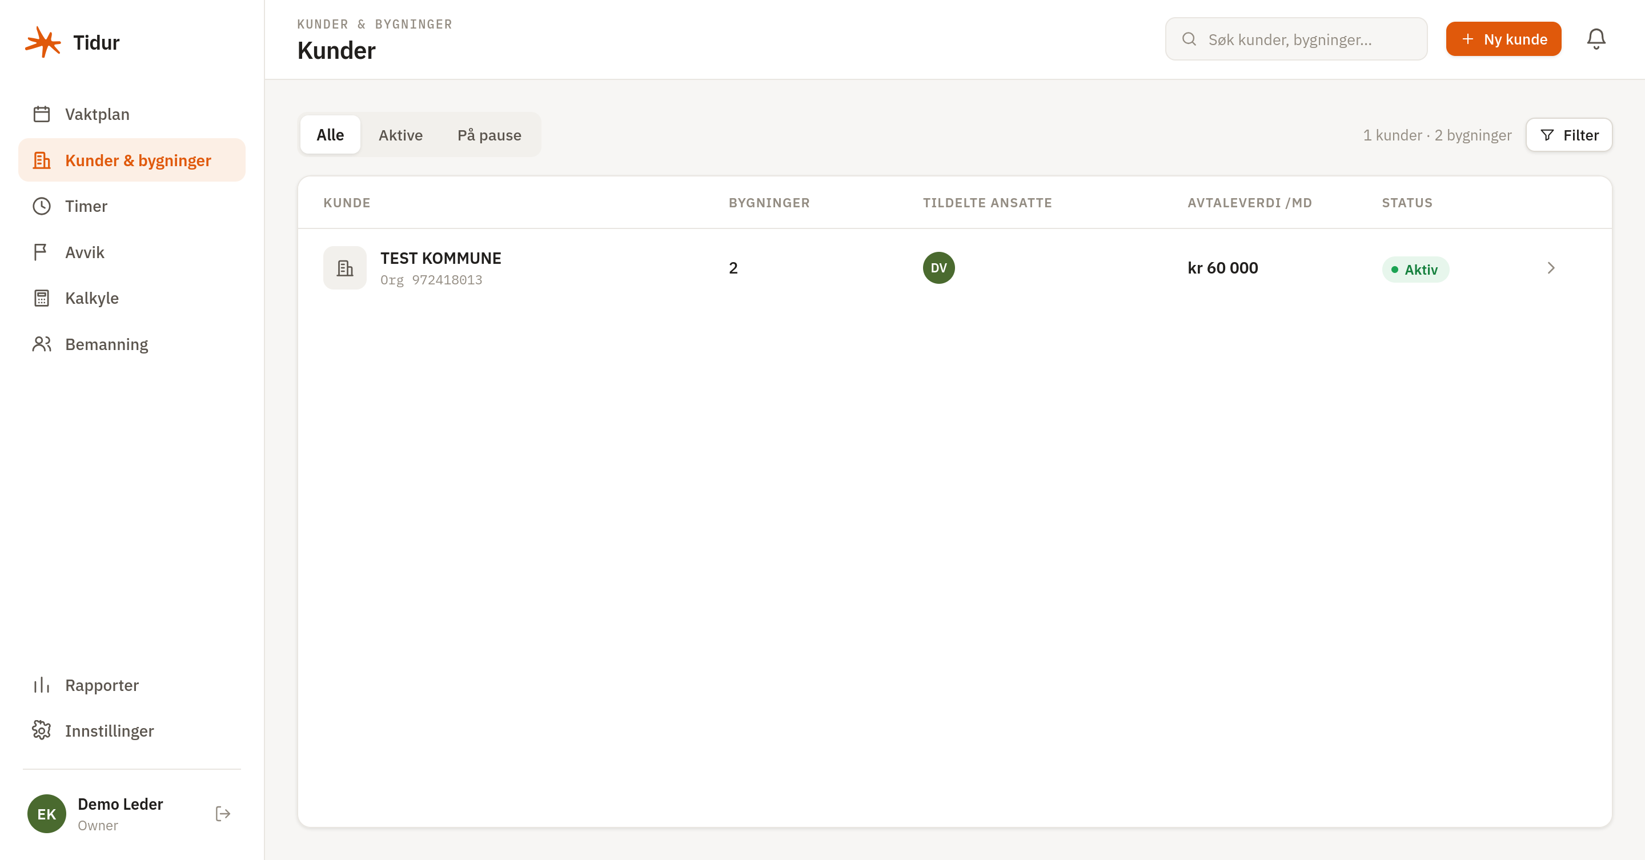Click the Kunder page heading
Screen dimensions: 1645x860
coord(336,50)
